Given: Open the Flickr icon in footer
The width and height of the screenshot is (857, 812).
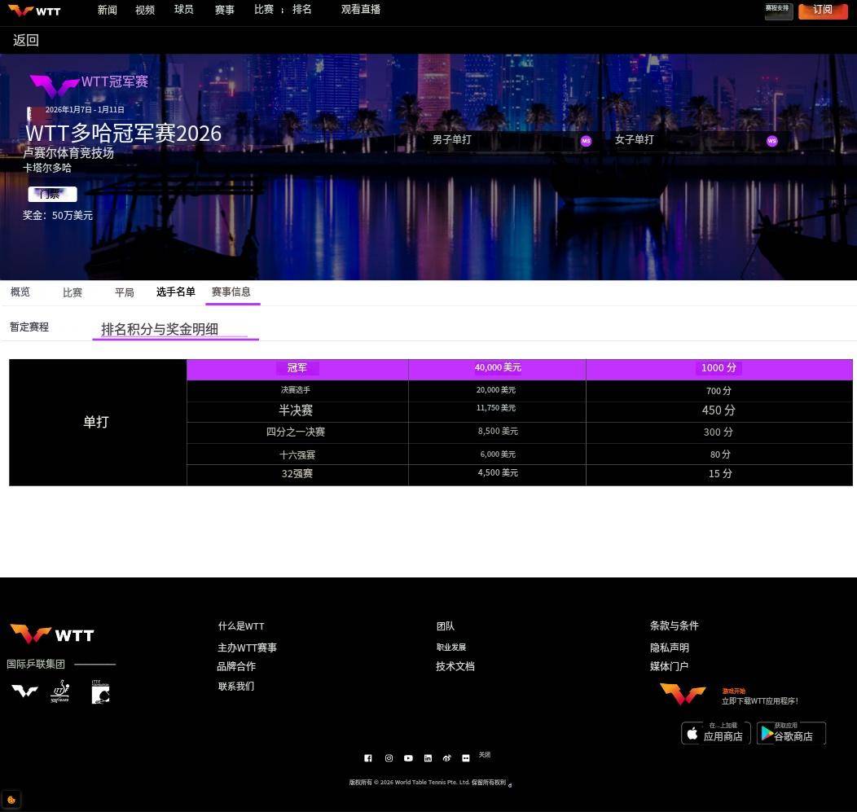Looking at the screenshot, I should pyautogui.click(x=465, y=758).
